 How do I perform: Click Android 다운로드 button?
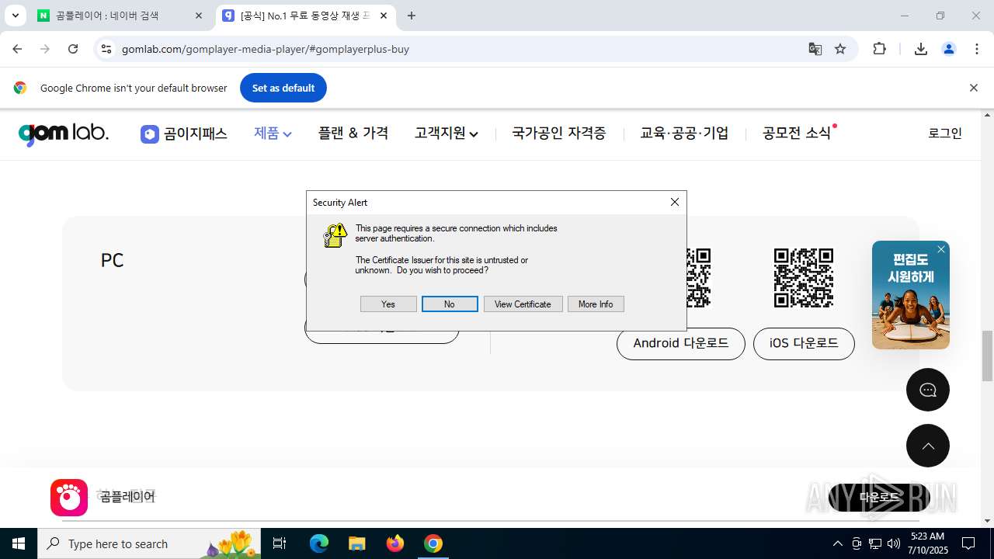click(x=681, y=343)
